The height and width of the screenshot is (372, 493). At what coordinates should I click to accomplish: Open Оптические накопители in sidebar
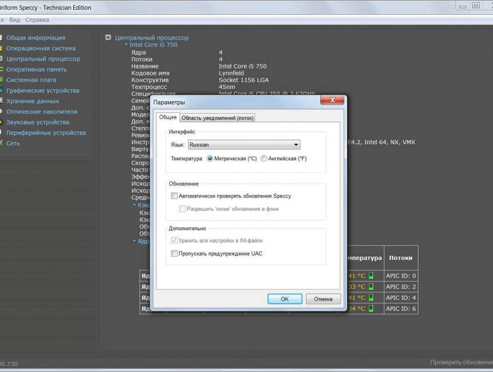(42, 111)
